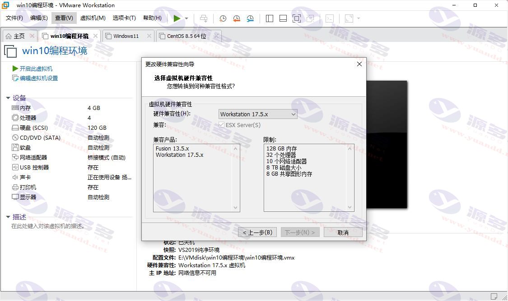Click the console view toolbar icon
This screenshot has height=301, width=508.
coord(330,18)
